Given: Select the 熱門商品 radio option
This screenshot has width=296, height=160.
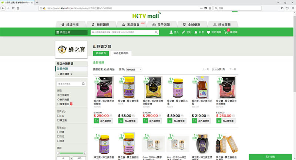Looking at the screenshot, I should click(58, 99).
